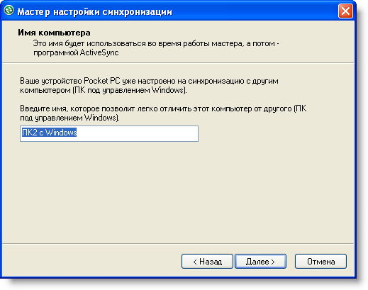The height and width of the screenshot is (290, 368).
Task: Click the paragraph starting with Введите имя
Action: [x=163, y=113]
